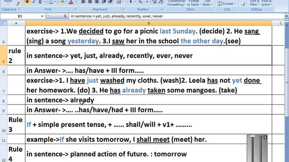Click the 'Rule 3' cell

coord(16,124)
